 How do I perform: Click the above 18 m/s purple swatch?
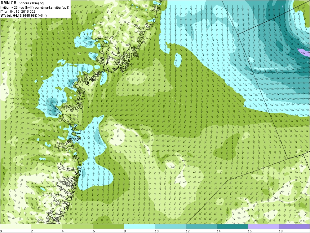(294, 227)
